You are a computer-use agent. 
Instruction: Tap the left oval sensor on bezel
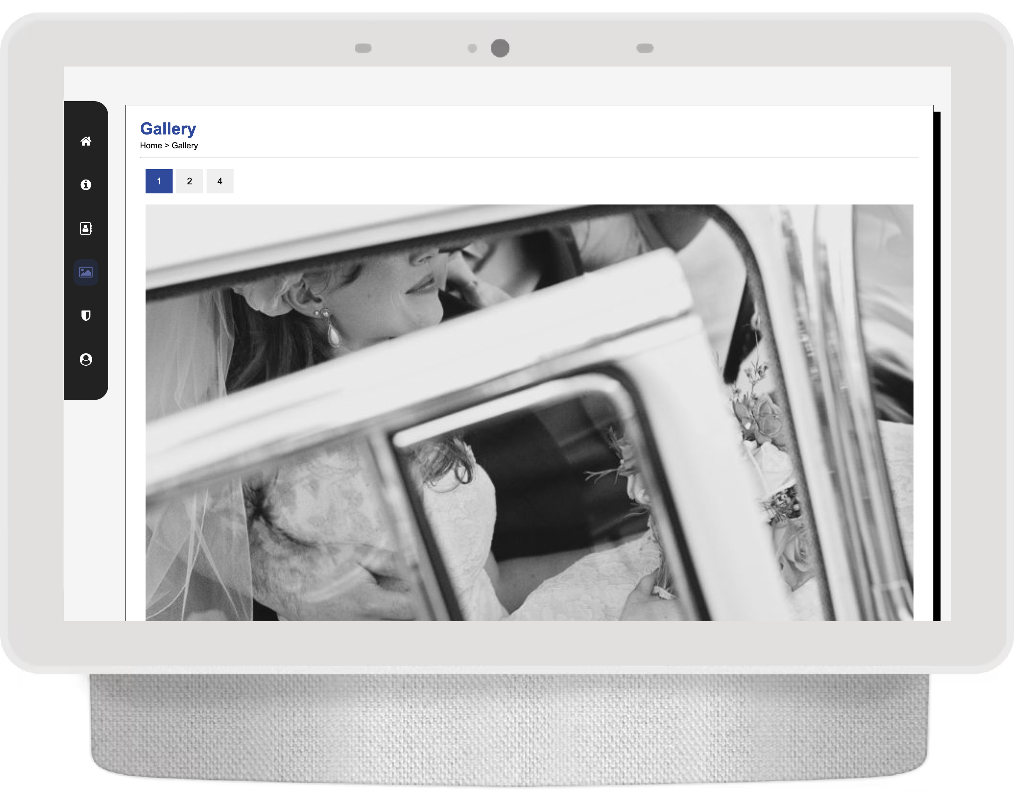(x=363, y=48)
